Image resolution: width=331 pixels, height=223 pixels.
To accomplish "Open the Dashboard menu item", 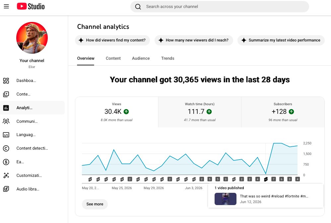I will tap(32, 81).
